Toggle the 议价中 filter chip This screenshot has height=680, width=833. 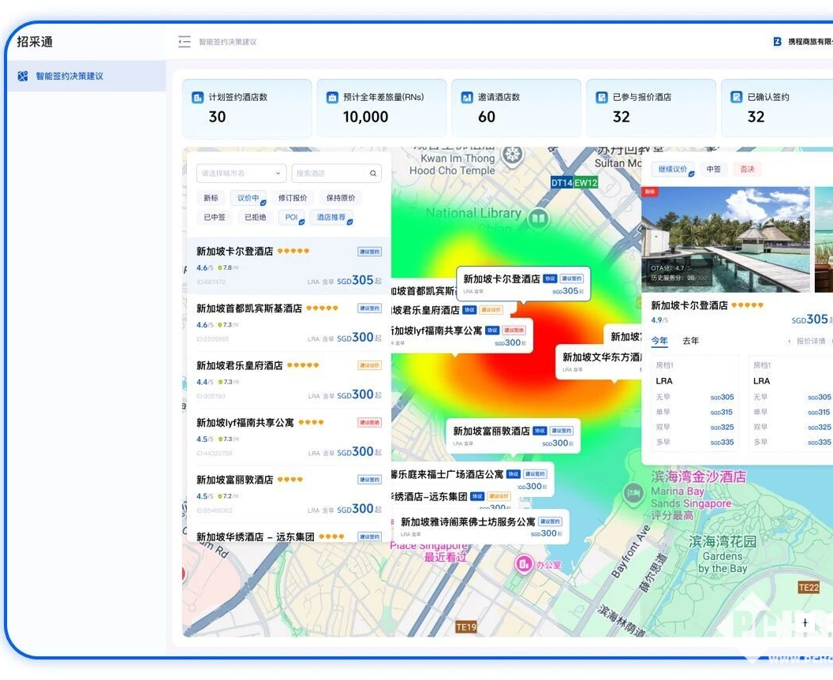tap(248, 198)
